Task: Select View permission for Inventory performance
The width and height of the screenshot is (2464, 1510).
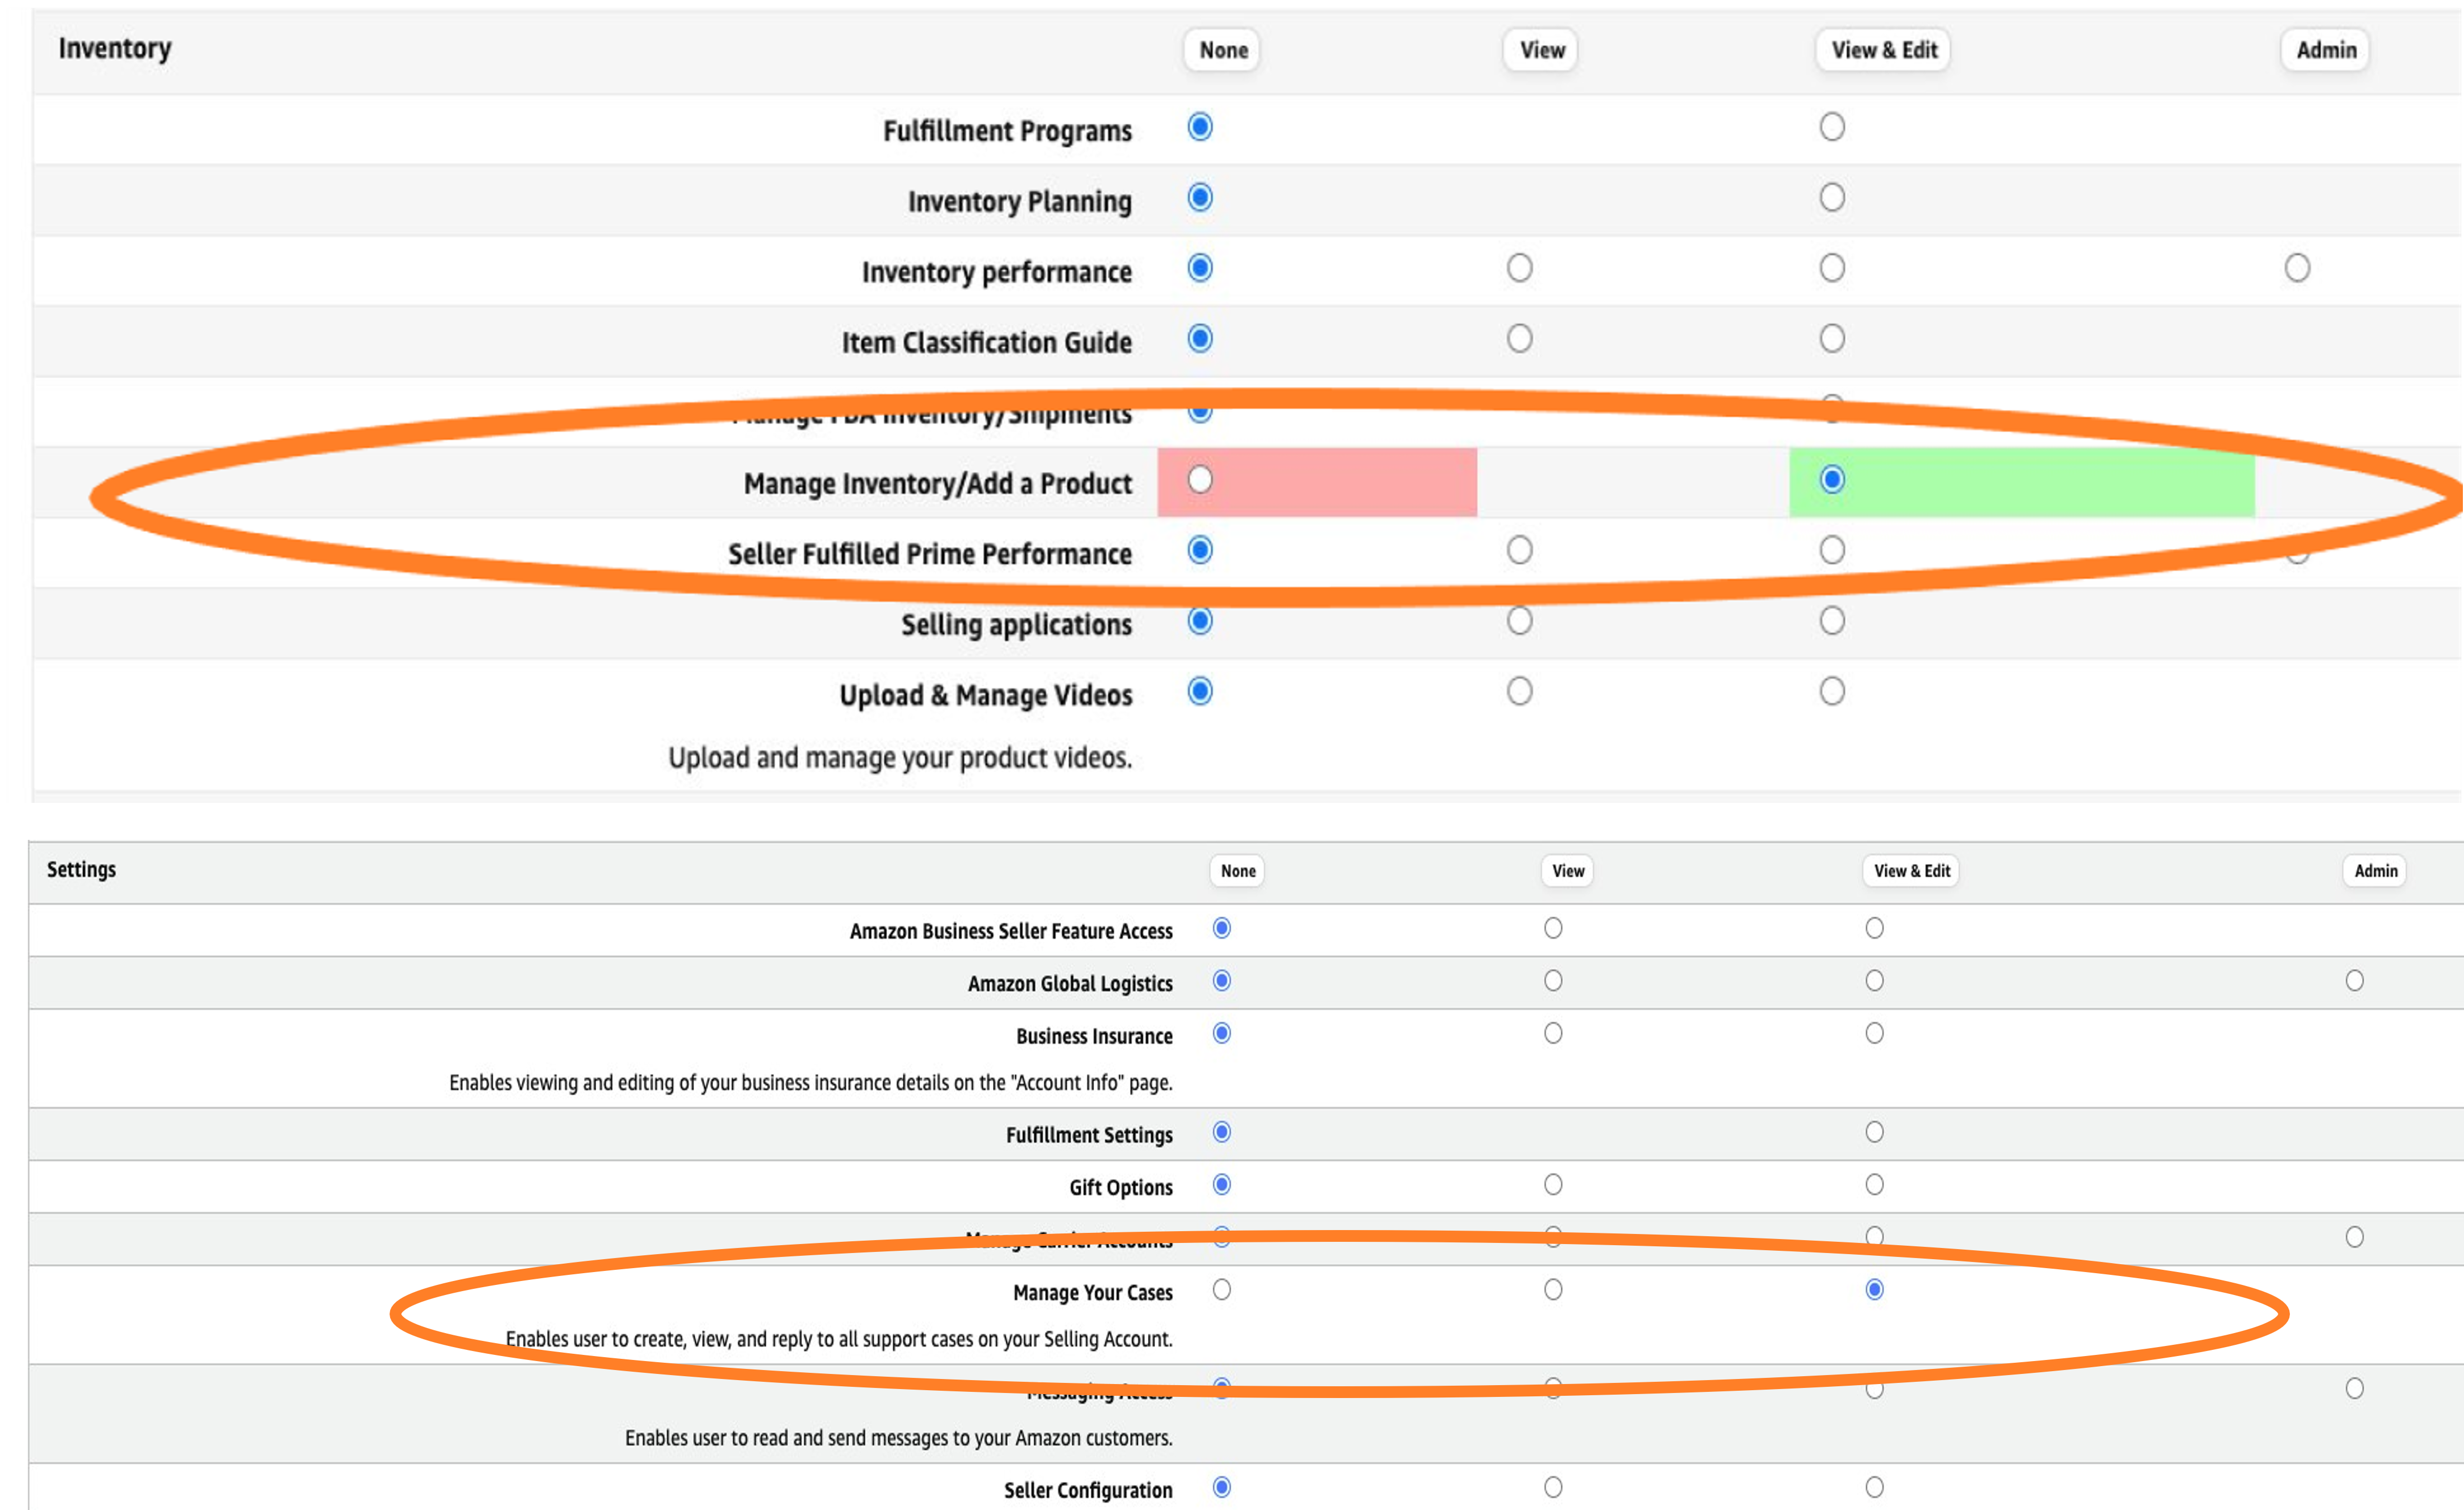Action: click(x=1519, y=268)
